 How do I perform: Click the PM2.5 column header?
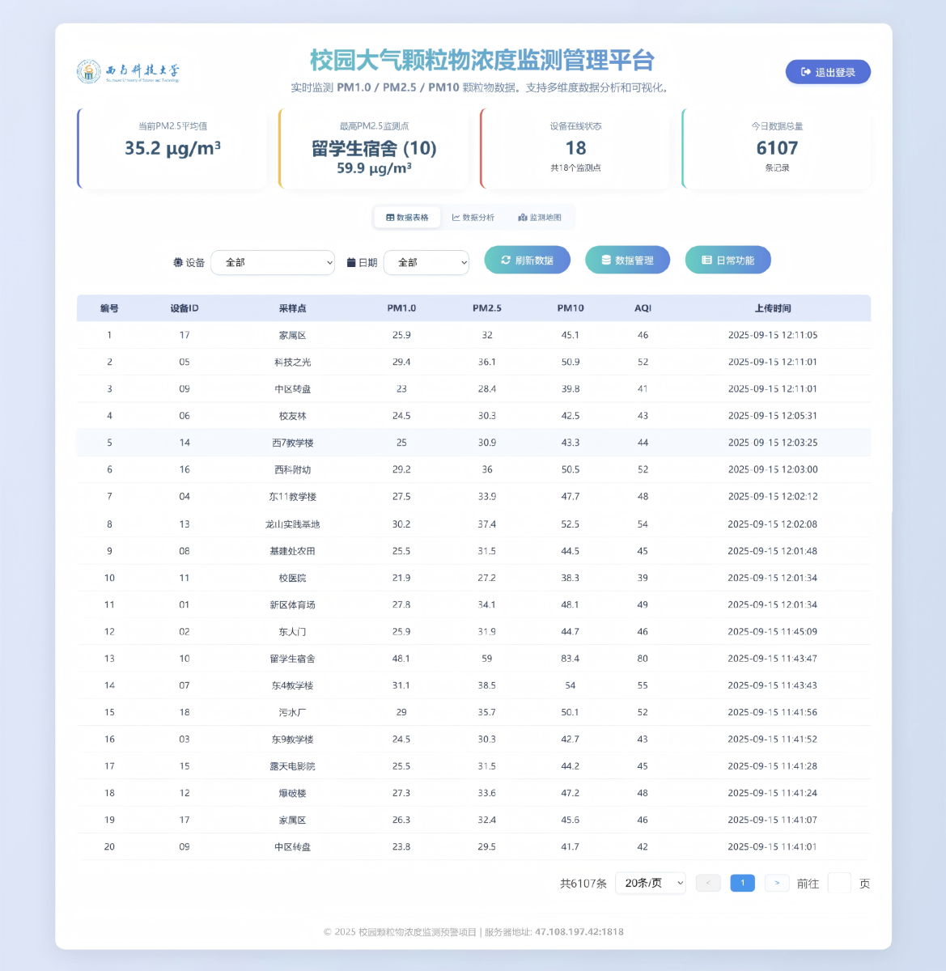[x=486, y=308]
